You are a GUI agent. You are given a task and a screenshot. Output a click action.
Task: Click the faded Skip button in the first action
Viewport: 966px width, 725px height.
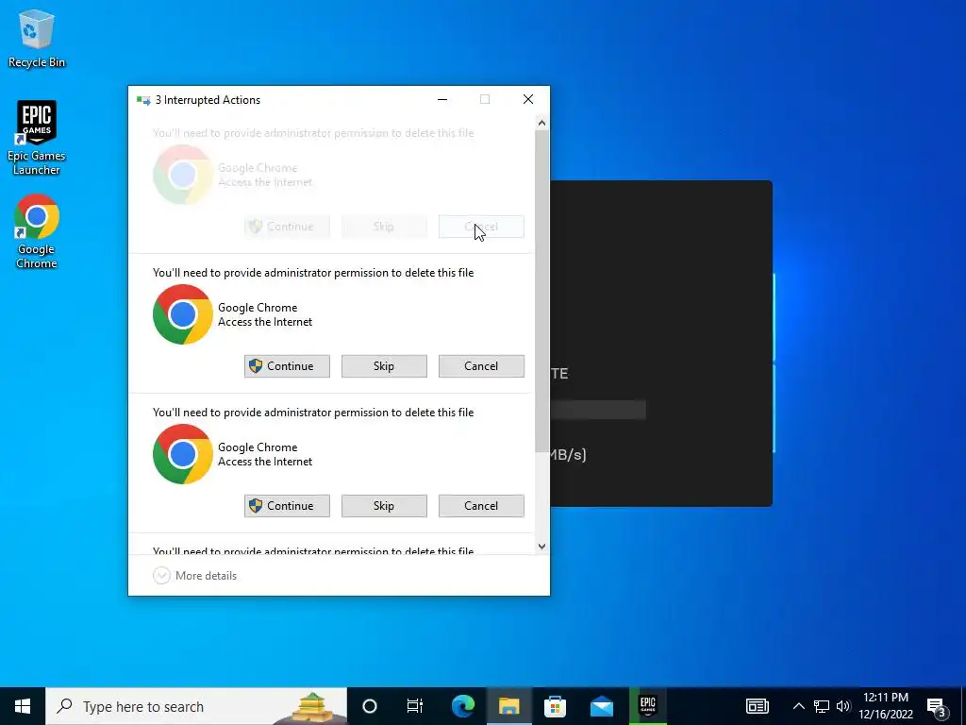coord(384,227)
